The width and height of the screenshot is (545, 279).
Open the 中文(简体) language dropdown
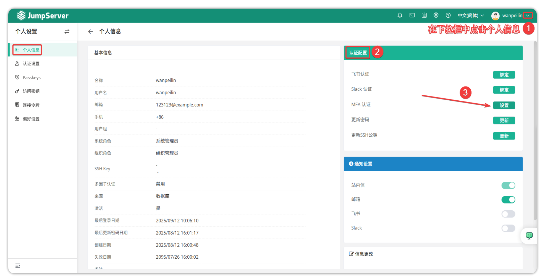pos(470,15)
